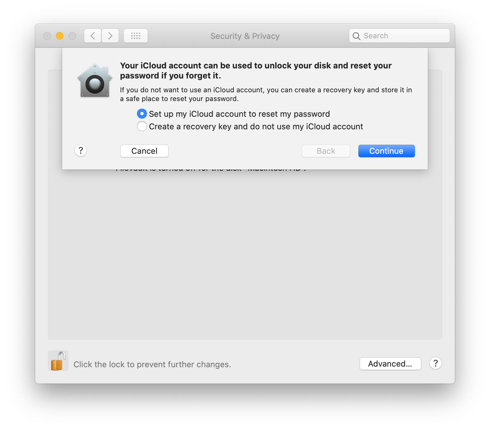Open help via the dialog's question mark icon
This screenshot has width=490, height=430.
click(81, 151)
